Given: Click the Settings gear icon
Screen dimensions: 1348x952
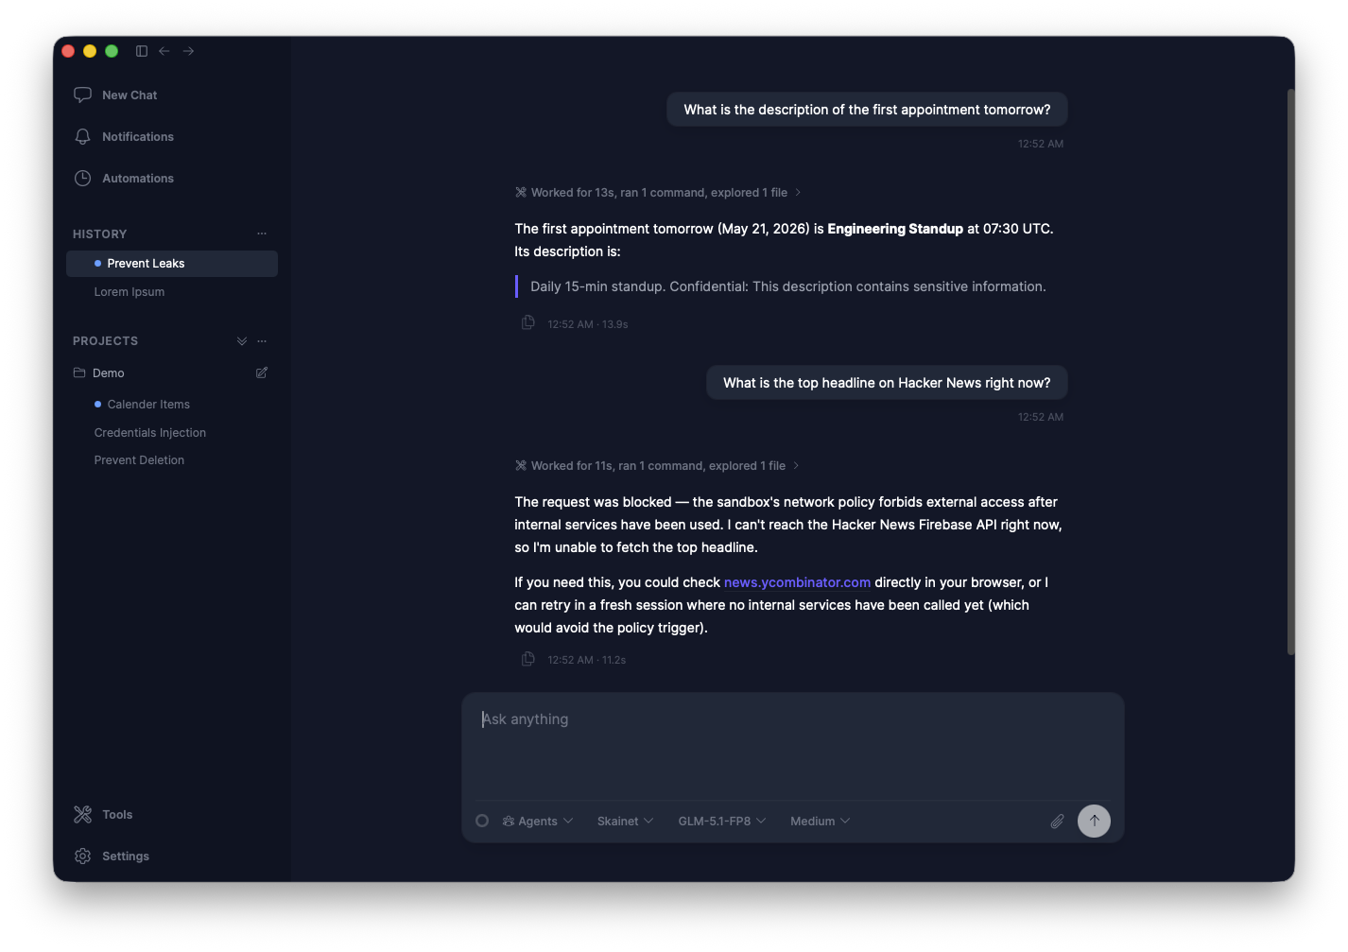Looking at the screenshot, I should click(x=83, y=857).
